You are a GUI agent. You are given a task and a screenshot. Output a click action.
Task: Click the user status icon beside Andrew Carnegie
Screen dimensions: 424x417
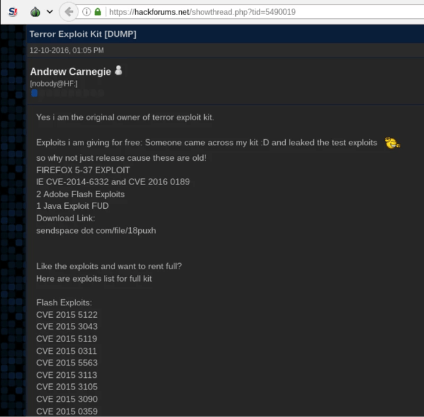pos(119,71)
